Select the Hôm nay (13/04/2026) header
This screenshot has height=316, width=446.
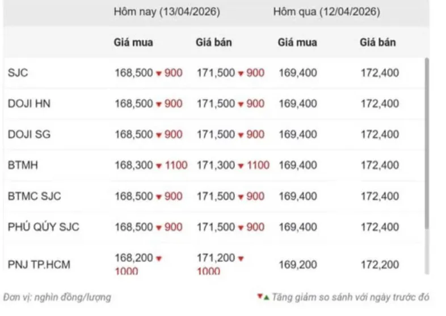[166, 11]
